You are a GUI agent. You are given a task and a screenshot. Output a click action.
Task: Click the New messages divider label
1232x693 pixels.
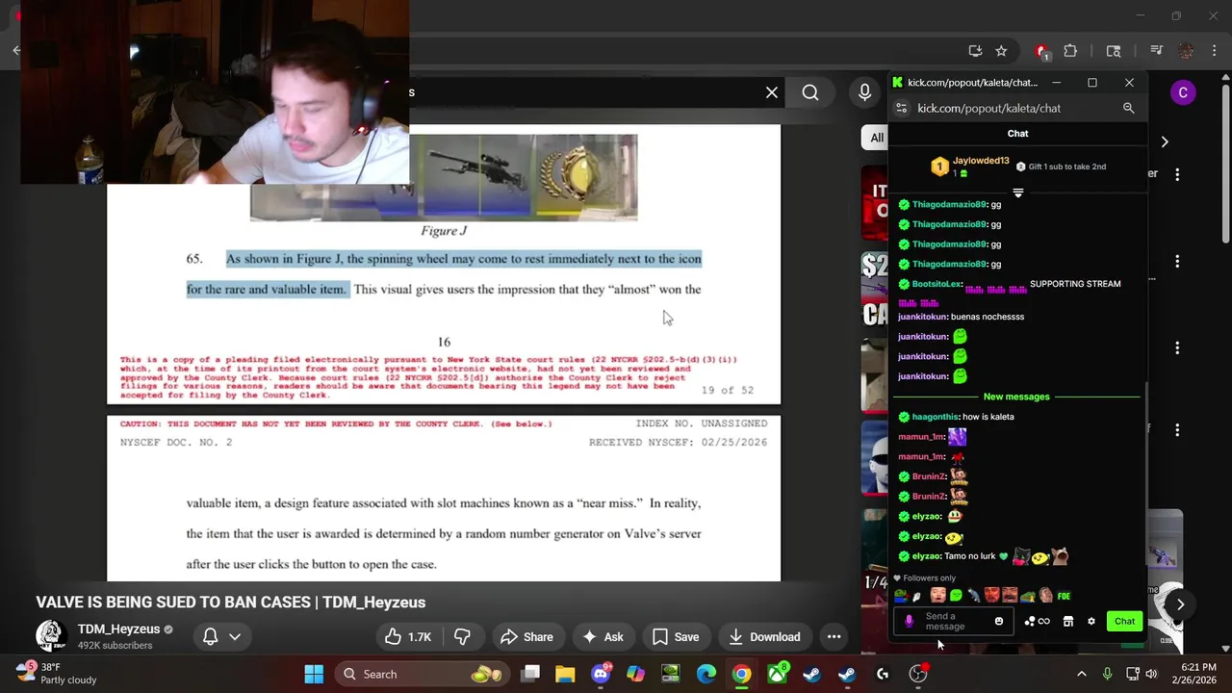tap(1016, 397)
